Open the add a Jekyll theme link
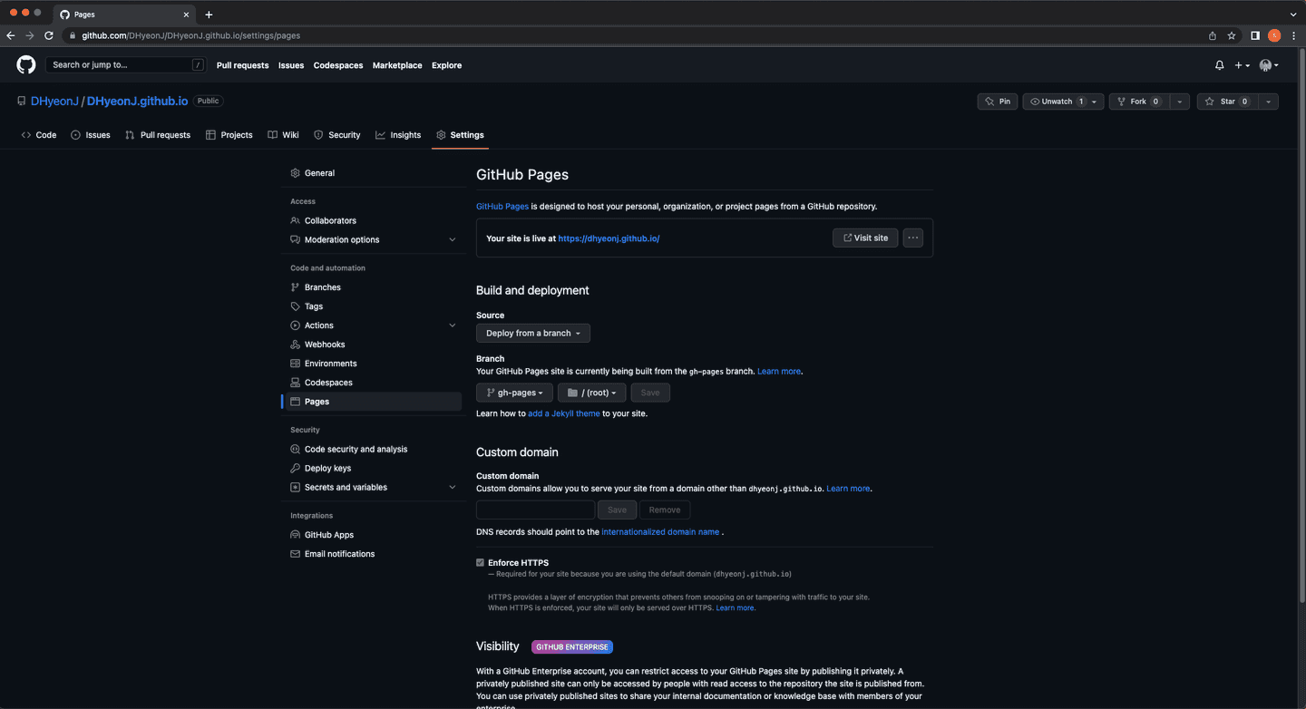Image resolution: width=1306 pixels, height=709 pixels. pyautogui.click(x=563, y=413)
